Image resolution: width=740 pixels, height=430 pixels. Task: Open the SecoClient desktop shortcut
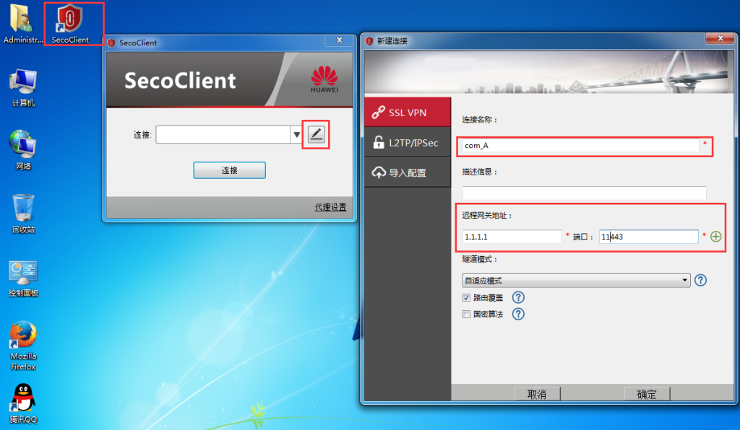point(70,24)
